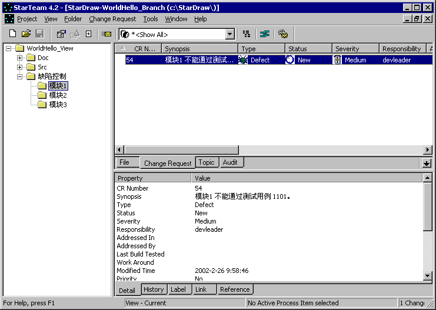Switch to the File tab
The width and height of the screenshot is (436, 310).
click(127, 162)
